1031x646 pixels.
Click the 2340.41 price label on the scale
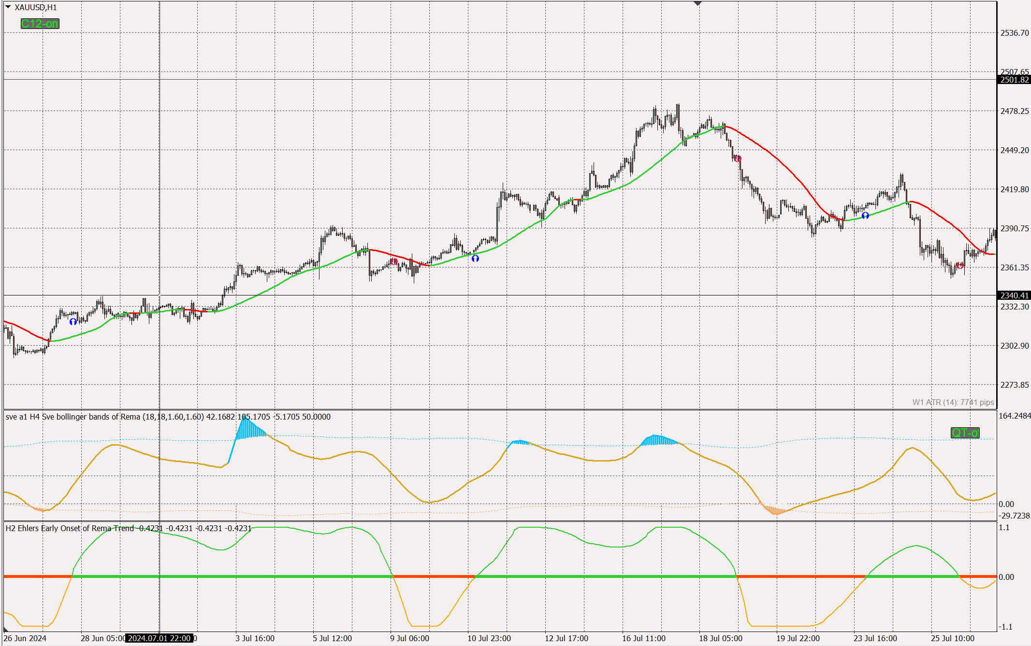(x=1014, y=295)
